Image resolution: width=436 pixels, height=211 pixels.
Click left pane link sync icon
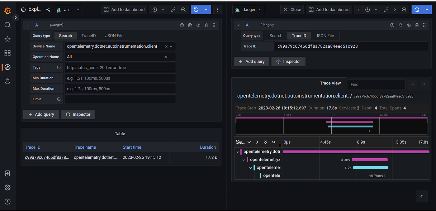[x=173, y=10]
